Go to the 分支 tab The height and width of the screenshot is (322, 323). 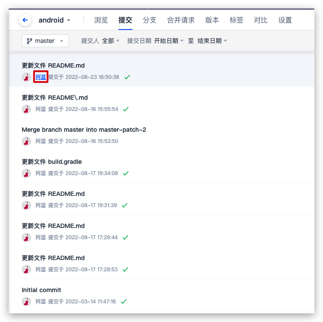(149, 20)
